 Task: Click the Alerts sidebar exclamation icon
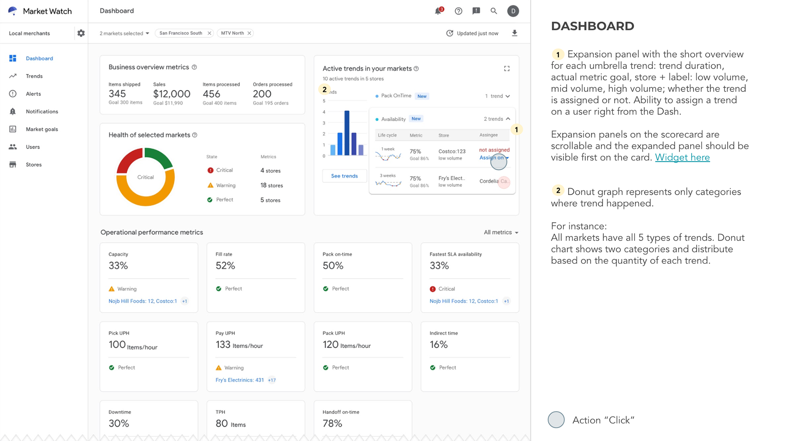pyautogui.click(x=13, y=94)
